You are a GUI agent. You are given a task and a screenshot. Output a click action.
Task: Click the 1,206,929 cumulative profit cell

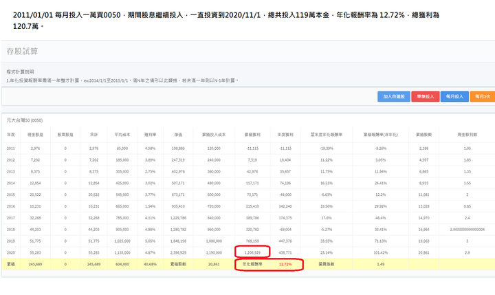(x=252, y=252)
